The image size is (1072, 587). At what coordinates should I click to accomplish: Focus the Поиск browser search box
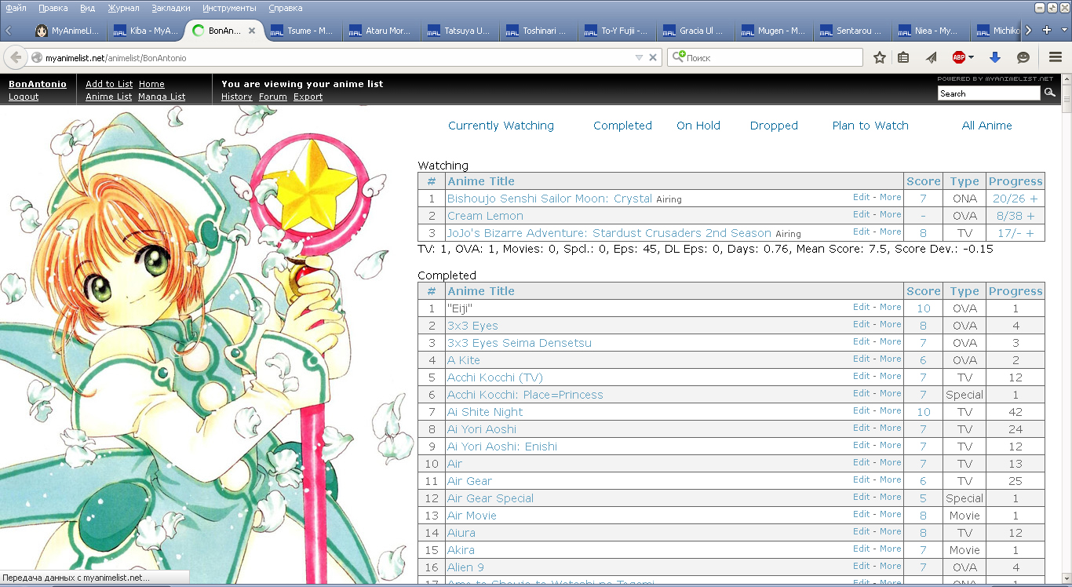coord(773,57)
